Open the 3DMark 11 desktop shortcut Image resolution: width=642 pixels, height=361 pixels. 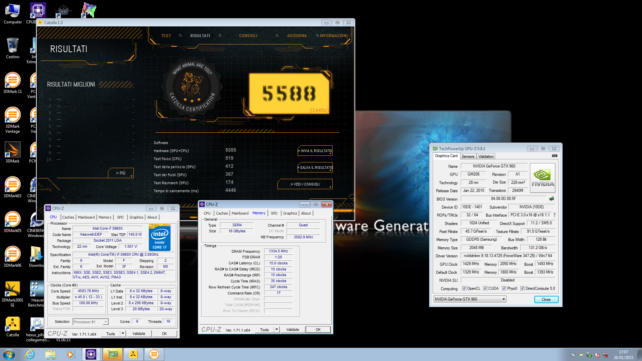coord(12,83)
